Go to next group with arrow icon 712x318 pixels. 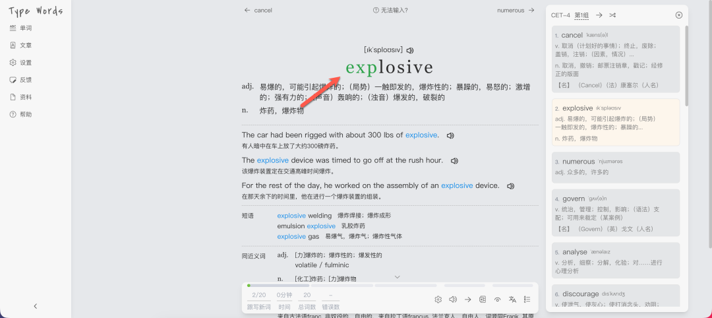[x=599, y=15]
